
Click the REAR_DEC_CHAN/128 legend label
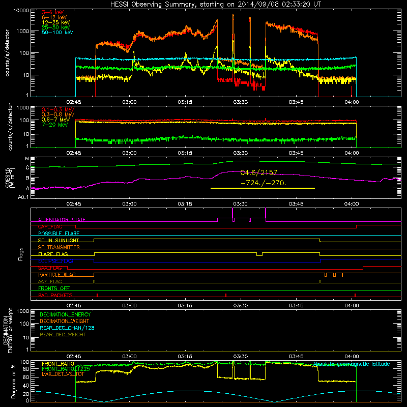67,328
